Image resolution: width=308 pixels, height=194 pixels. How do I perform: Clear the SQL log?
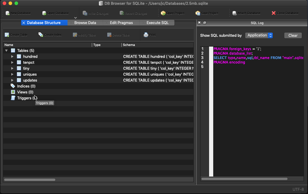pyautogui.click(x=293, y=35)
